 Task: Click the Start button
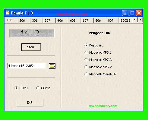pyautogui.click(x=31, y=47)
